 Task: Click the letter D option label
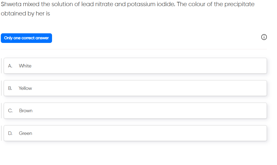tap(10, 133)
